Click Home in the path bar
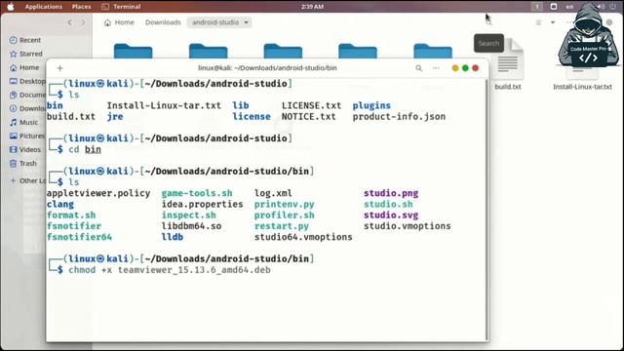 point(119,22)
